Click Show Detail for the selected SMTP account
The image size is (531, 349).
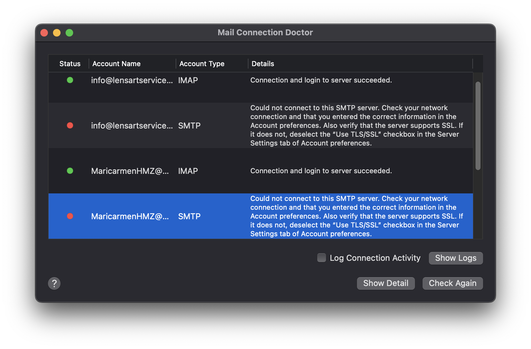(386, 283)
